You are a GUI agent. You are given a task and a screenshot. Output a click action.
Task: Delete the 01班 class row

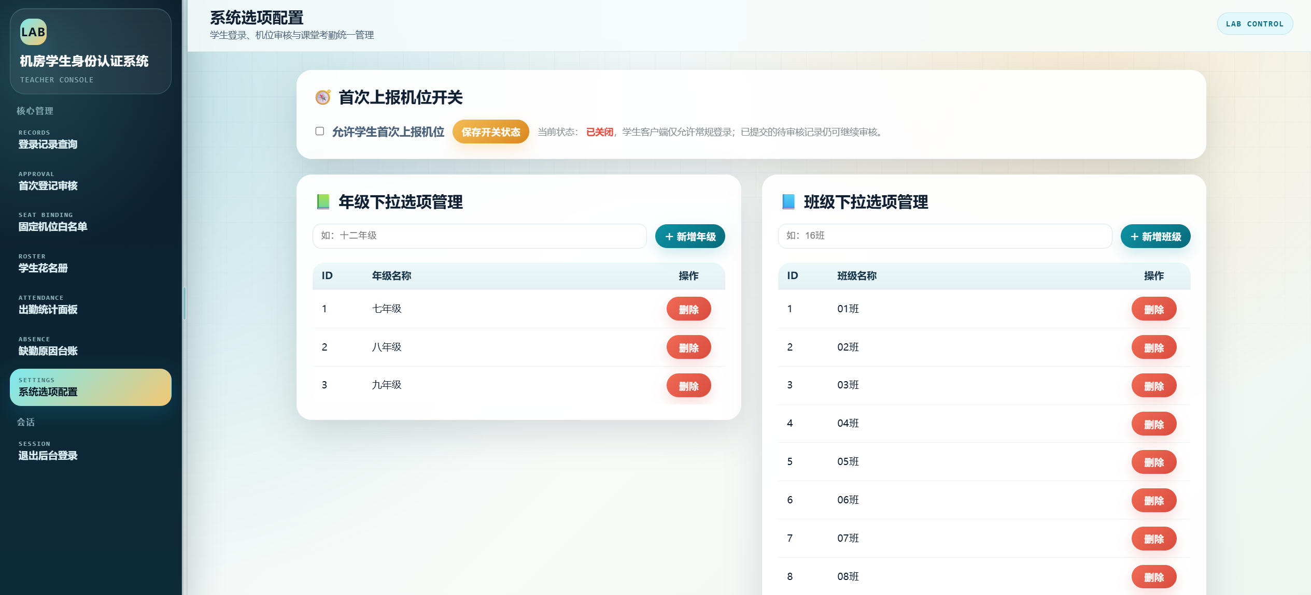(x=1154, y=309)
